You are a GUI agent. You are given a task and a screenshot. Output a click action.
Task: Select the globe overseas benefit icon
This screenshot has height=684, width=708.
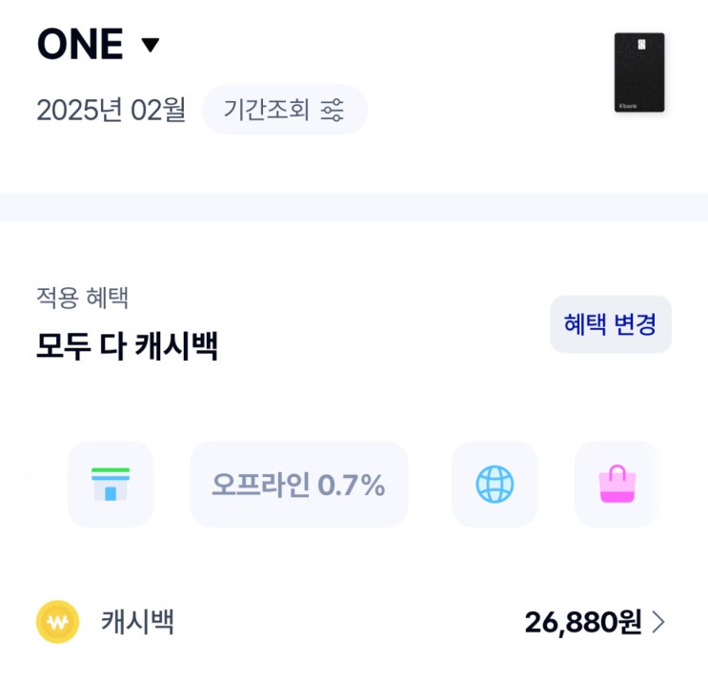495,485
